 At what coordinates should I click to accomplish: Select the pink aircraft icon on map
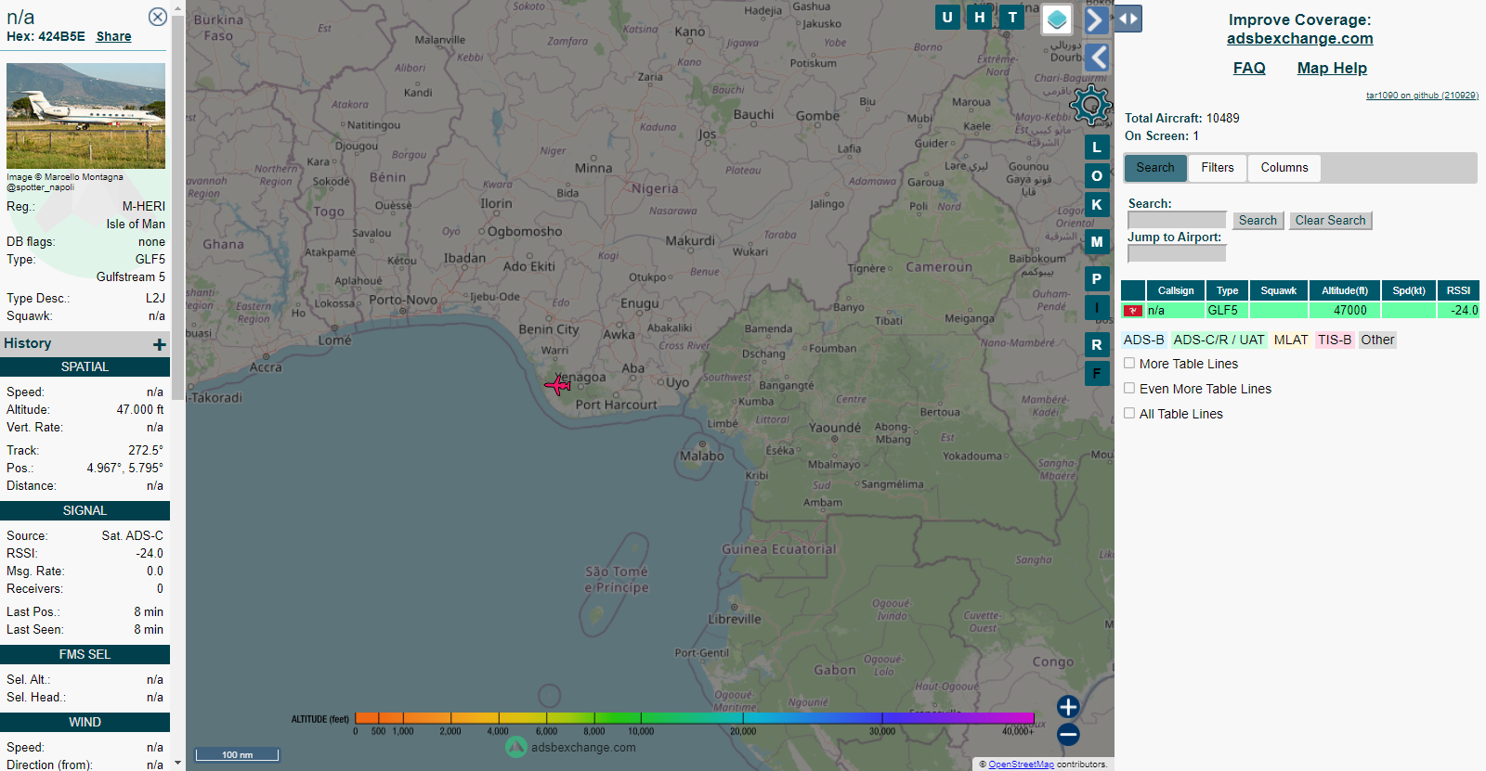pos(558,383)
